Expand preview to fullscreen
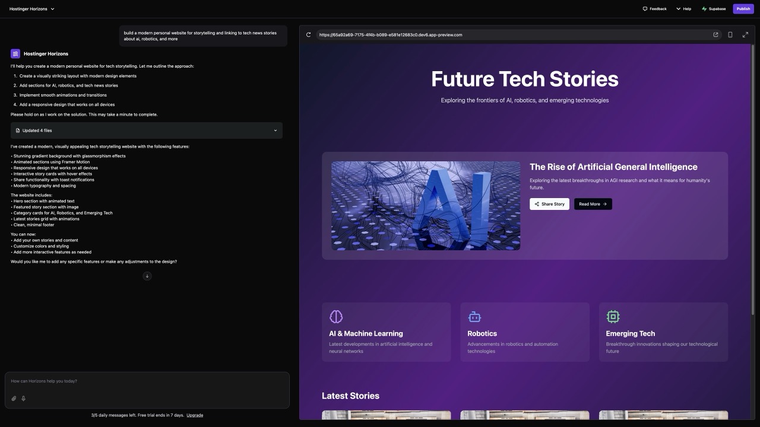Image resolution: width=760 pixels, height=427 pixels. (745, 34)
